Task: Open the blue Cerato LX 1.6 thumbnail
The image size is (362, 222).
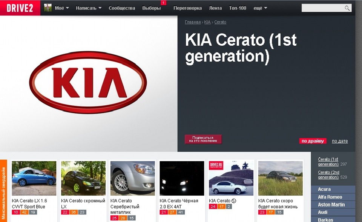Action: point(34,178)
